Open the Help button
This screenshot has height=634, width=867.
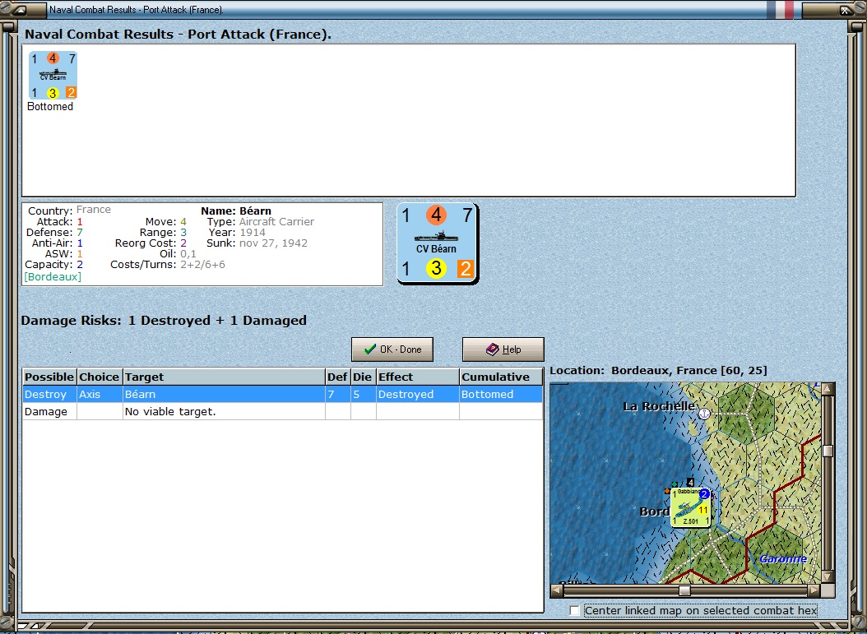(x=503, y=349)
